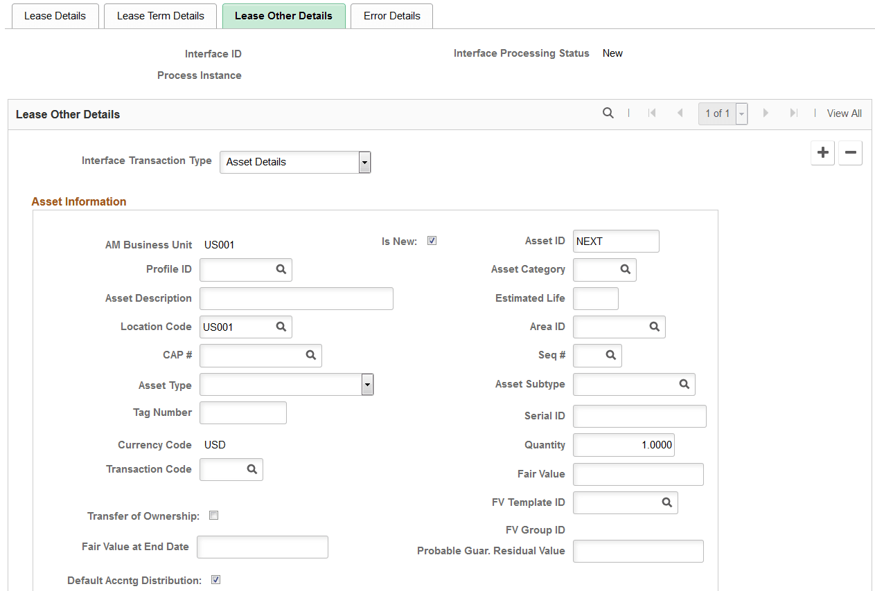
Task: Enable Transfer of Ownership
Action: tap(213, 515)
